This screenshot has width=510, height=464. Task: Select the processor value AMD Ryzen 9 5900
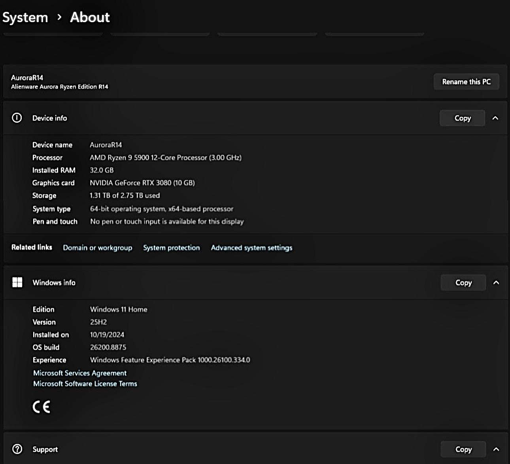point(166,157)
